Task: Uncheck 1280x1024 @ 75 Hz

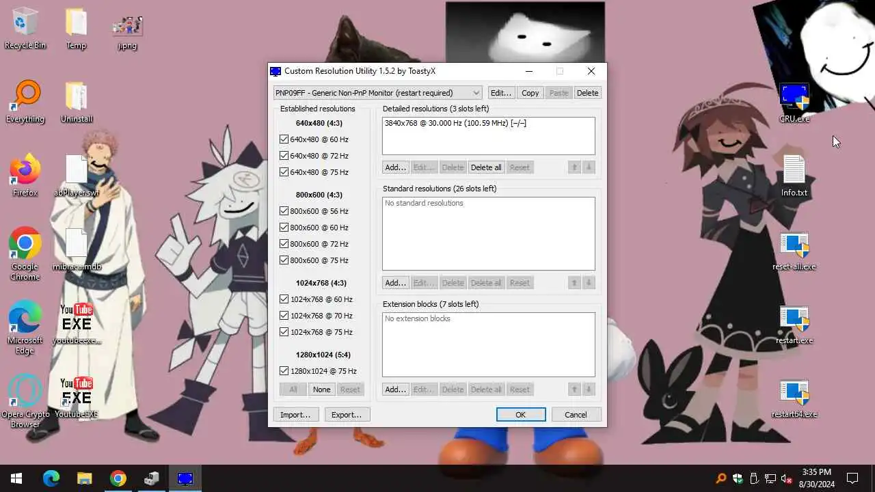Action: pos(284,371)
